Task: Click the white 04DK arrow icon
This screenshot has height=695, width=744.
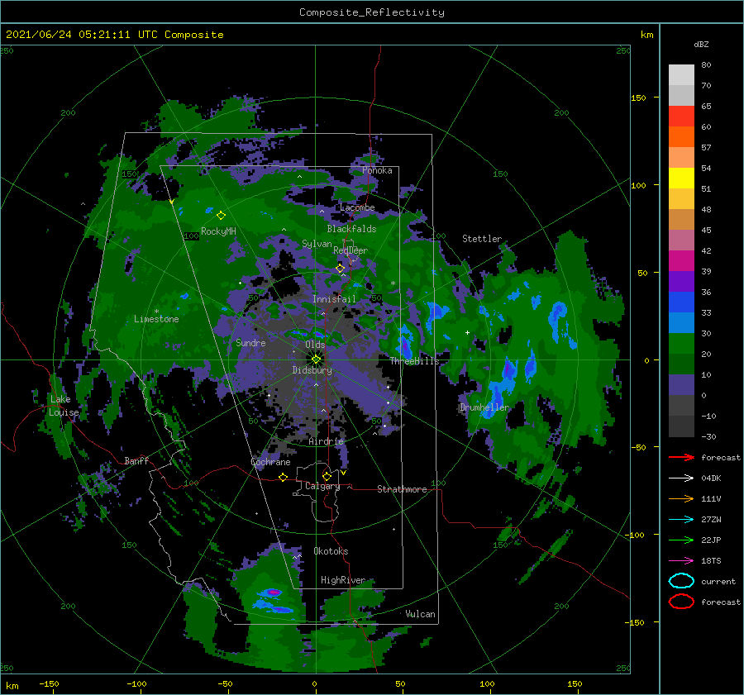Action: 681,478
